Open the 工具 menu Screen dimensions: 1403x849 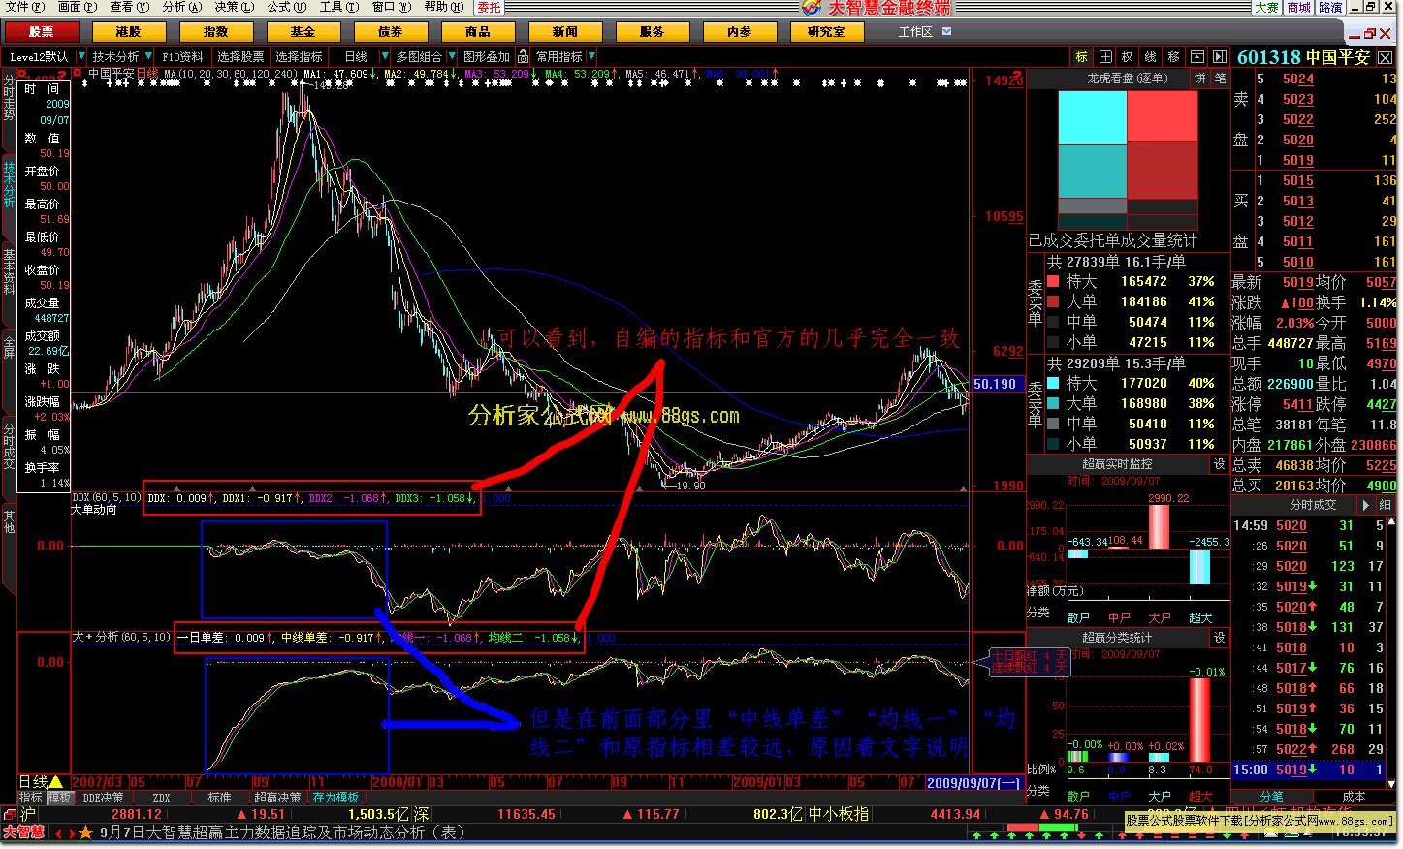click(339, 7)
